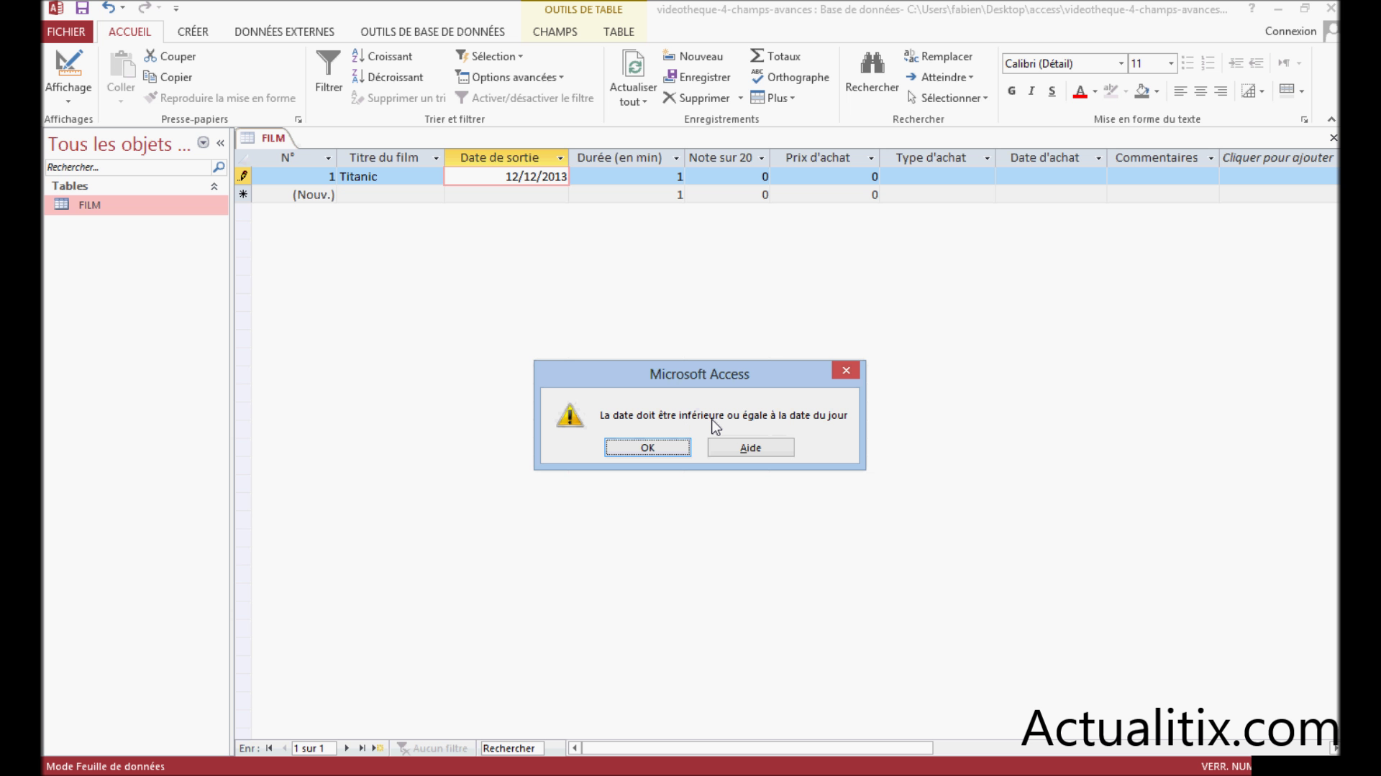Click OK in Microsoft Access dialog
Viewport: 1381px width, 776px height.
pyautogui.click(x=647, y=448)
